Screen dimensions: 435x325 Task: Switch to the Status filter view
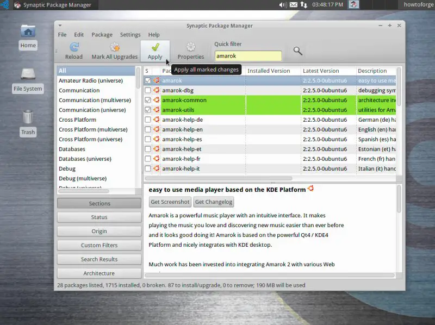100,217
